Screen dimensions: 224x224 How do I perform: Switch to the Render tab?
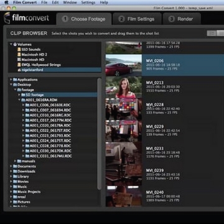(182, 19)
